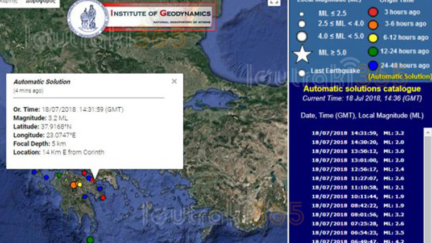Screen dimensions: 432x243
Task: Select the westernmost blue earthquake marker
Action: pyautogui.click(x=34, y=172)
